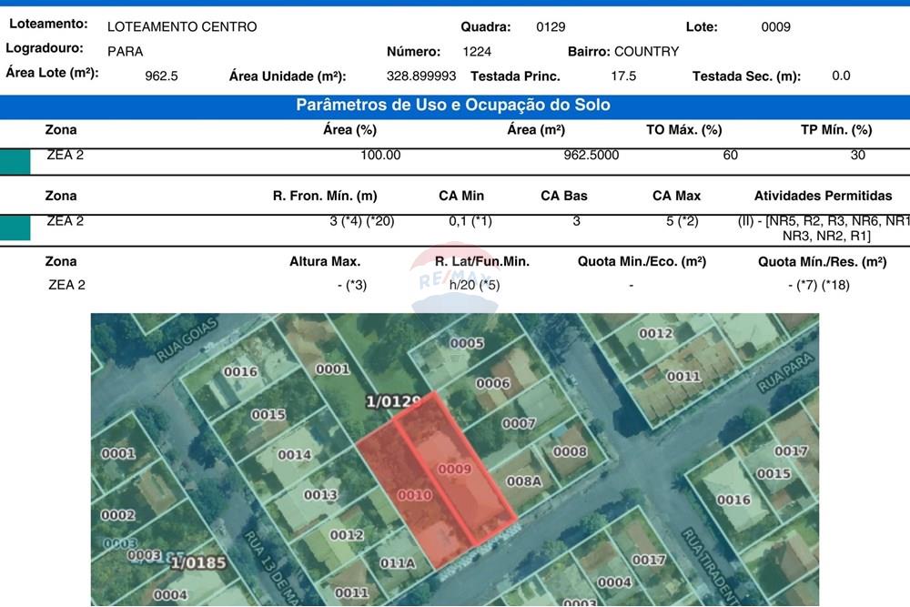The width and height of the screenshot is (910, 607).
Task: Click the Parâmetros de Uso e Ocupação header
Action: pos(453,106)
